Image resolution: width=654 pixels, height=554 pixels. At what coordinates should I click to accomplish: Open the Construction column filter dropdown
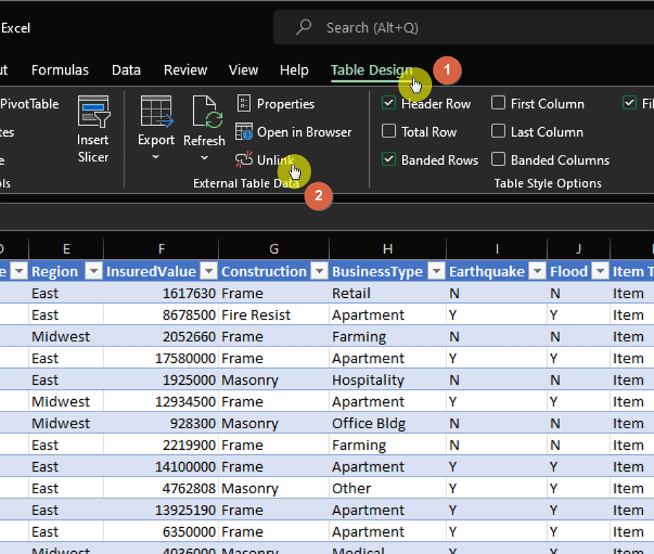(x=320, y=272)
